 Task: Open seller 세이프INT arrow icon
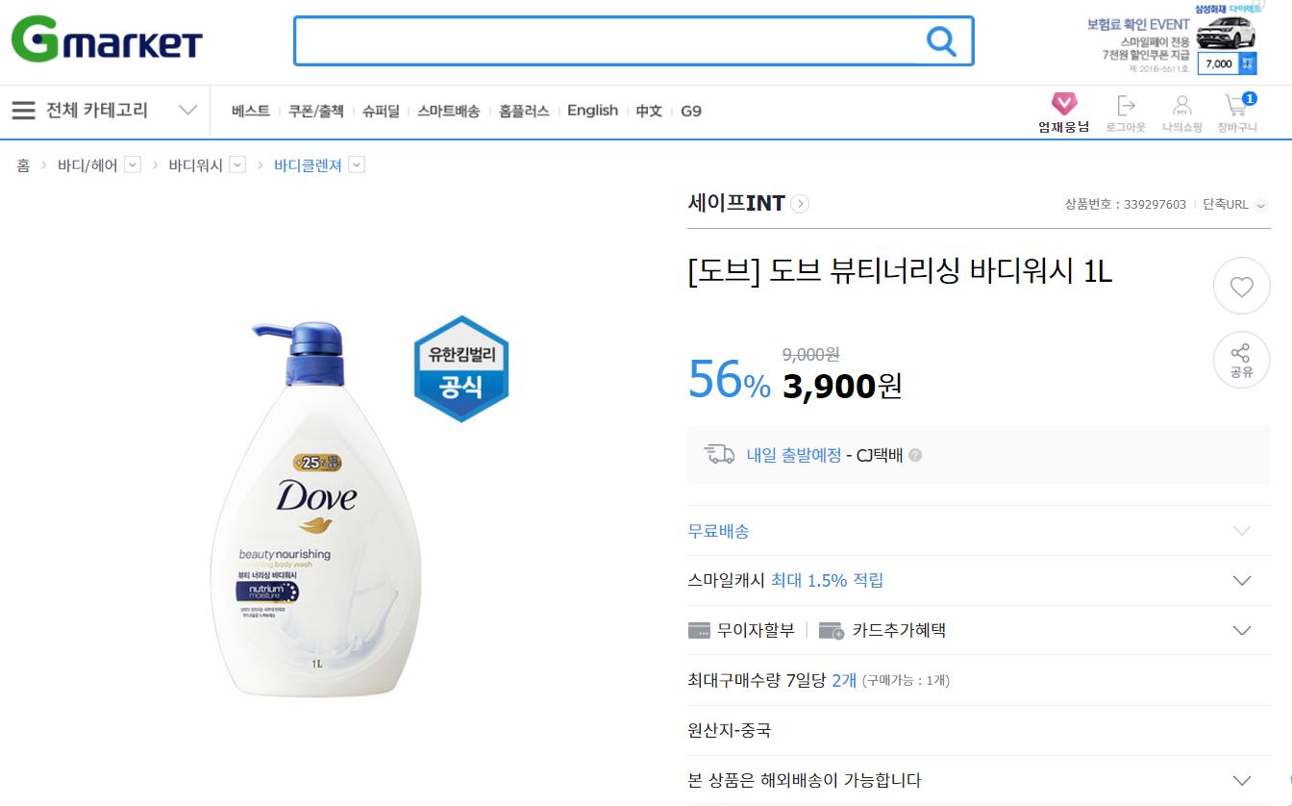[801, 204]
